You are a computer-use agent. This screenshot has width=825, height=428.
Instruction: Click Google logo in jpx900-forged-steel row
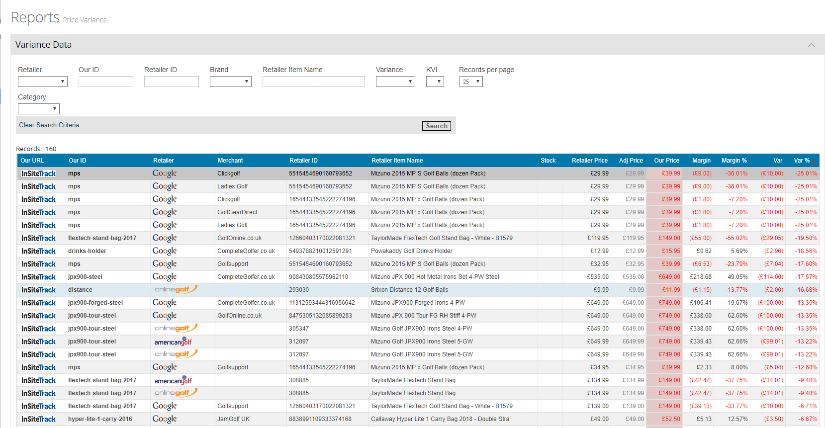point(165,303)
